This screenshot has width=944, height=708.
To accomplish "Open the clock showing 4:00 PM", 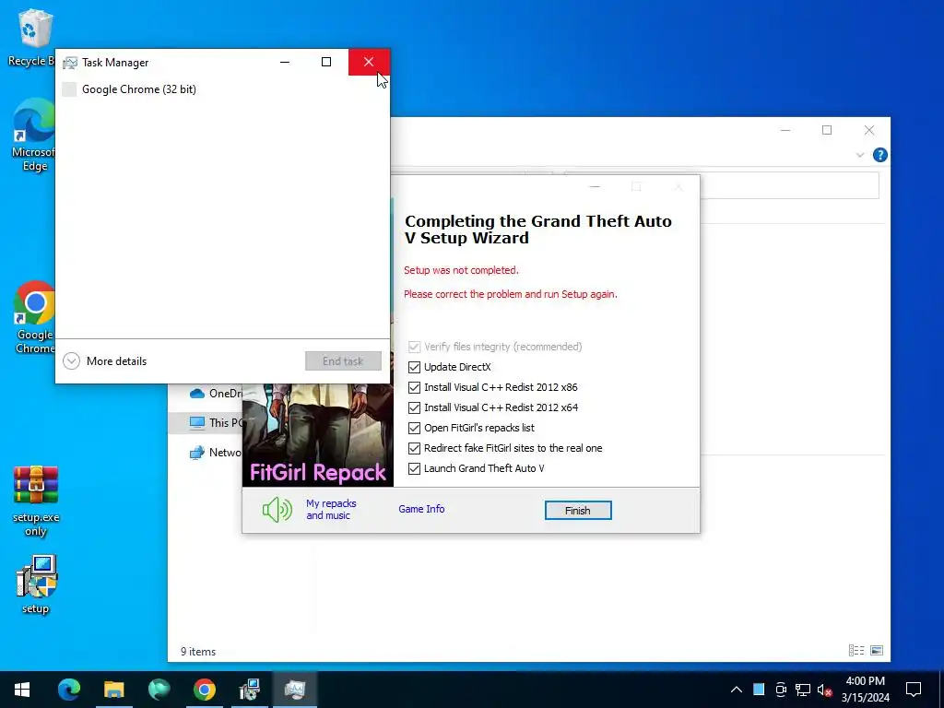I will click(x=866, y=690).
